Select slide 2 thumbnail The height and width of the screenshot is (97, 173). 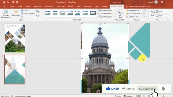pyautogui.click(x=15, y=70)
